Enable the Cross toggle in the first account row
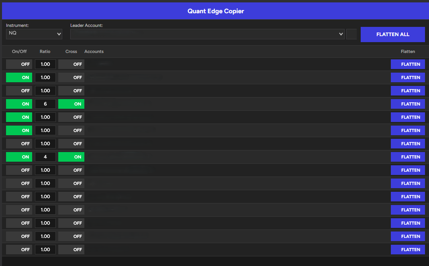The height and width of the screenshot is (266, 429). 71,64
